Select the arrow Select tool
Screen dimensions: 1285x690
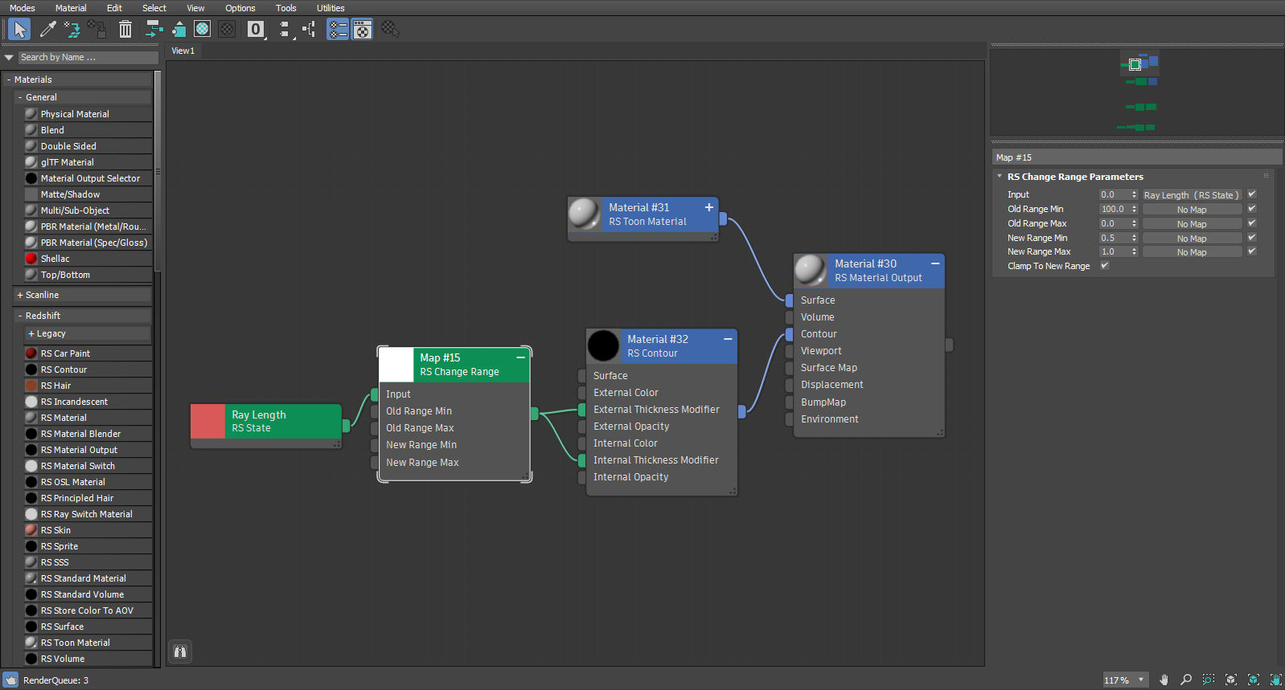(19, 30)
